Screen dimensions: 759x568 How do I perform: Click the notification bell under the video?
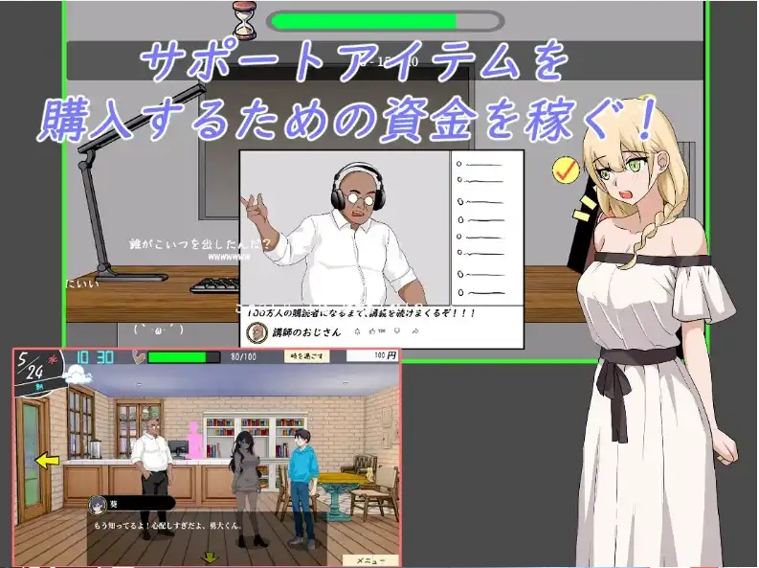coord(356,331)
